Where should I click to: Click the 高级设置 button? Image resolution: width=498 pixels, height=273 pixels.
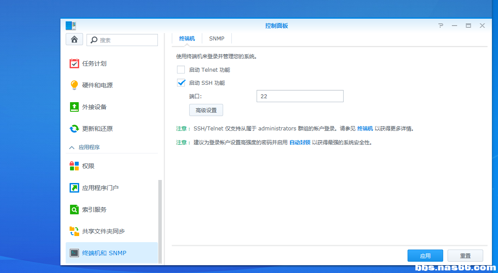click(206, 110)
